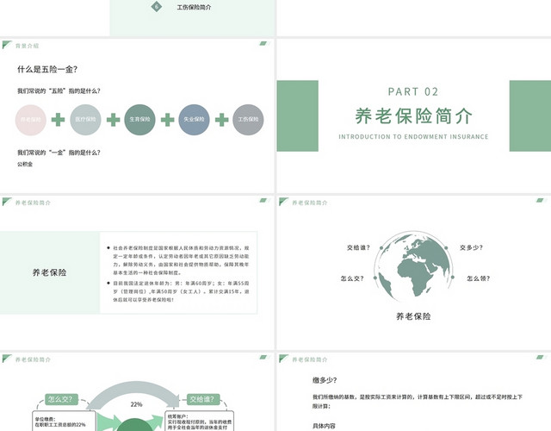
Task: Click the diamond icon numbered 6
Action: (x=157, y=6)
